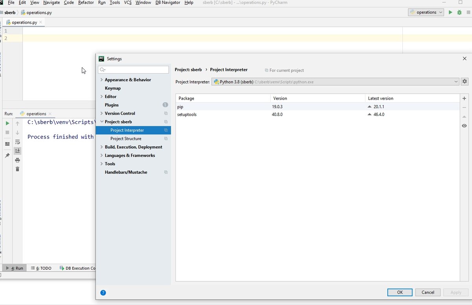
Task: Expand Languages & Frameworks
Action: (x=101, y=155)
